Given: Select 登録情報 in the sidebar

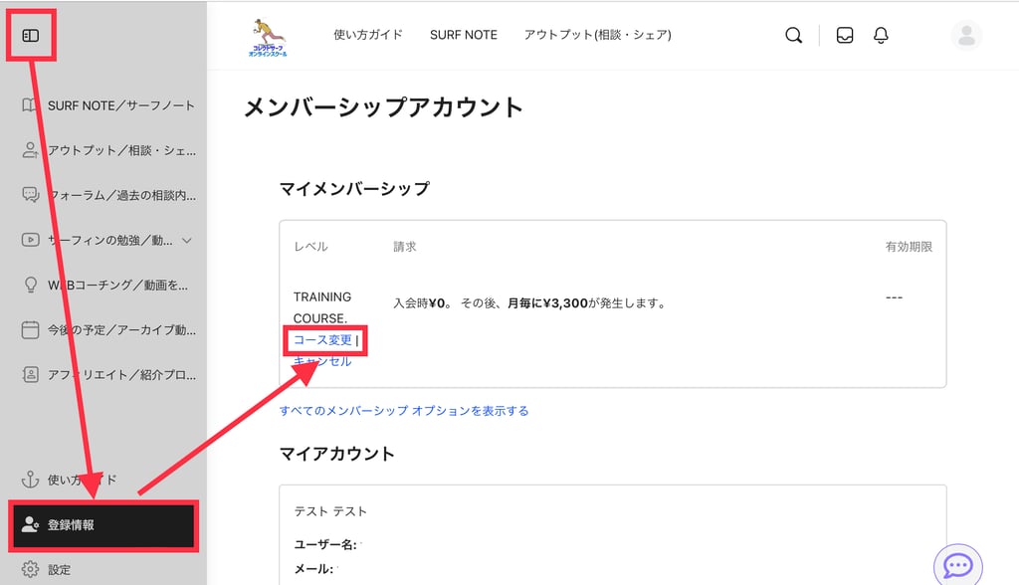Looking at the screenshot, I should (103, 525).
